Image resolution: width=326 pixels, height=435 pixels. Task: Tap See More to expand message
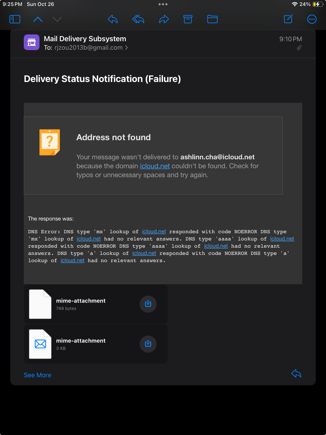tap(37, 375)
